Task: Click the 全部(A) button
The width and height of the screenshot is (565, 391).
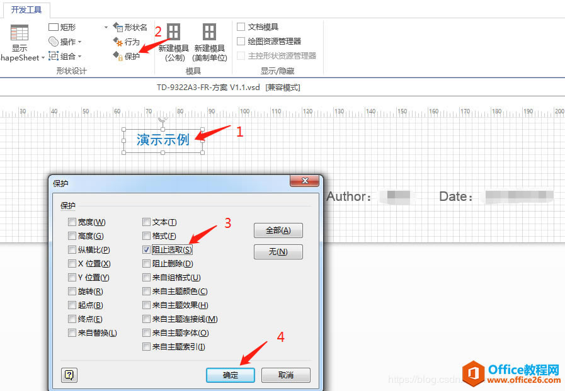Action: pos(278,230)
